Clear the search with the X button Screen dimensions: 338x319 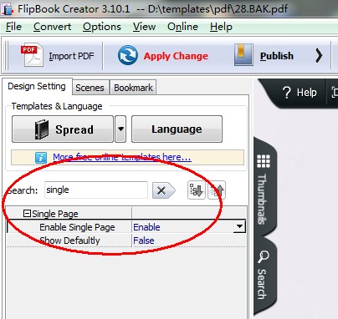point(163,190)
